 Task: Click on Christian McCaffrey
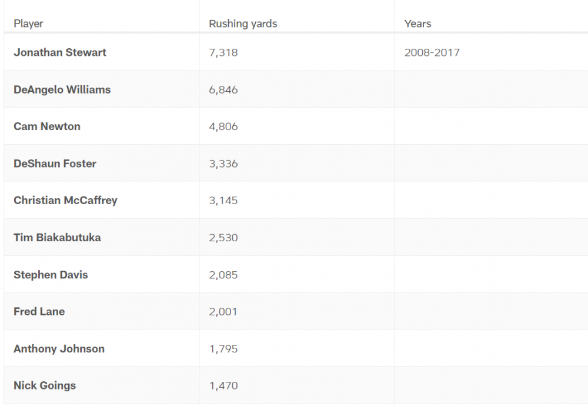point(65,201)
